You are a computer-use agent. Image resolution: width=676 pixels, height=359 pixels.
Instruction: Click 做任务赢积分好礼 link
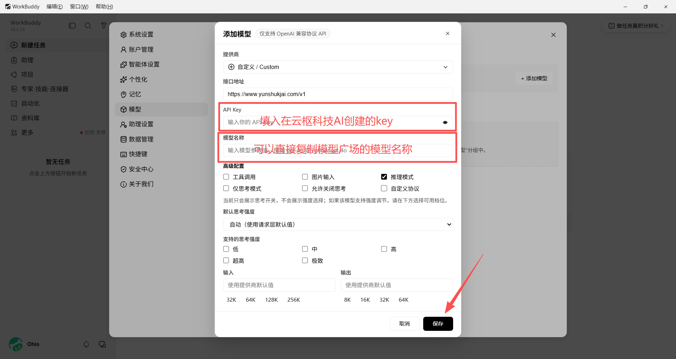click(x=636, y=26)
